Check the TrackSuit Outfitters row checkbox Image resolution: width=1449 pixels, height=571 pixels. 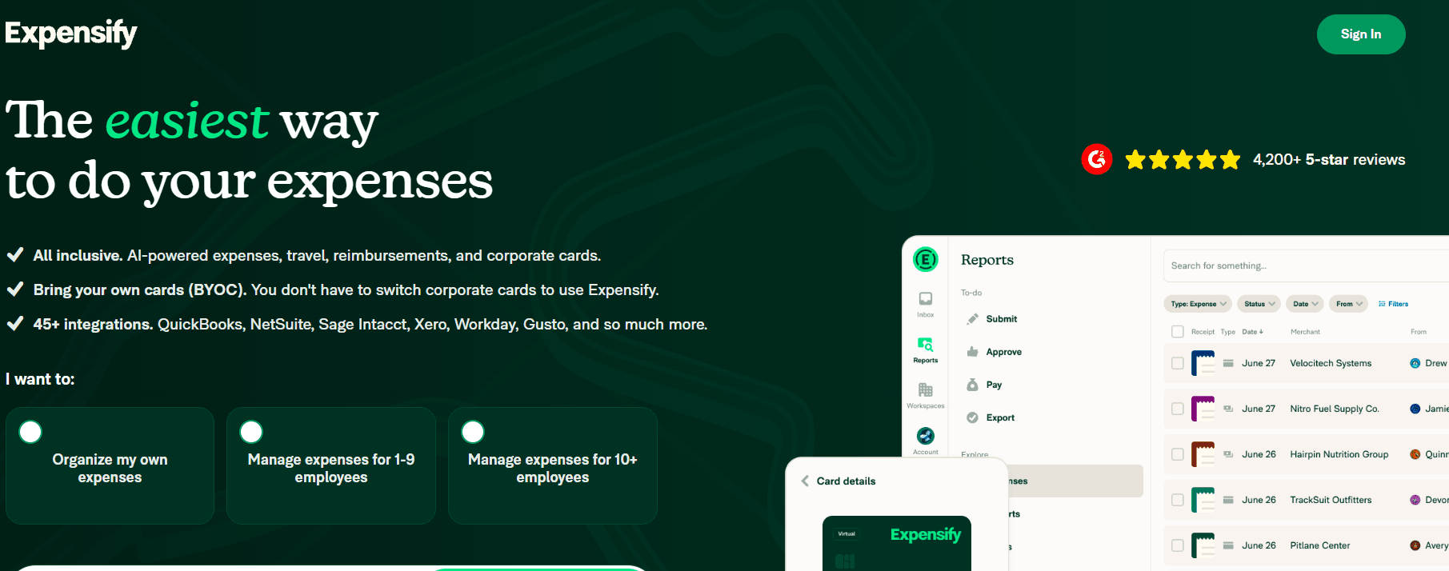point(1178,500)
